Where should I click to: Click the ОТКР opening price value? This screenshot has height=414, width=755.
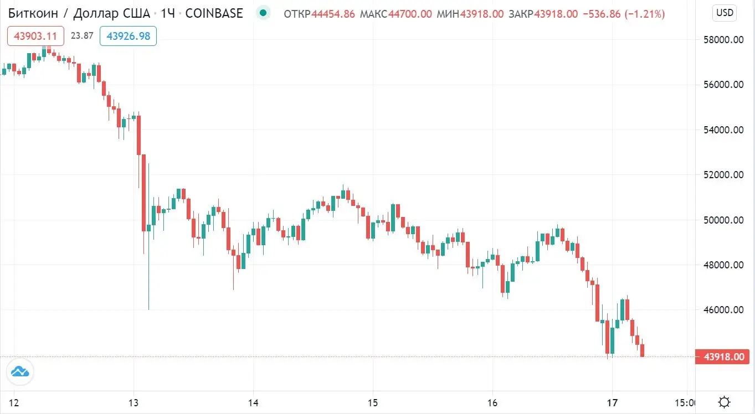tap(334, 14)
